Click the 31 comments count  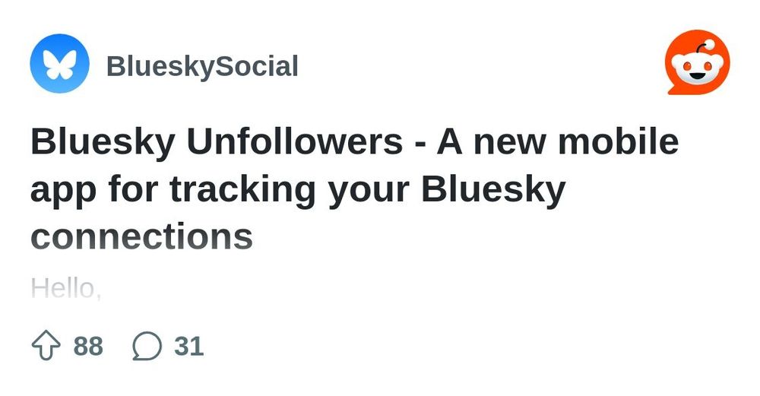[x=189, y=347]
